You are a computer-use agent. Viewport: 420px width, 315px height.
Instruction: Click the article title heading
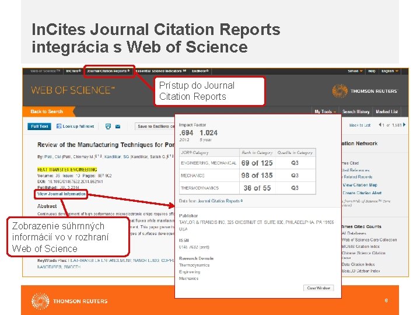[106, 145]
